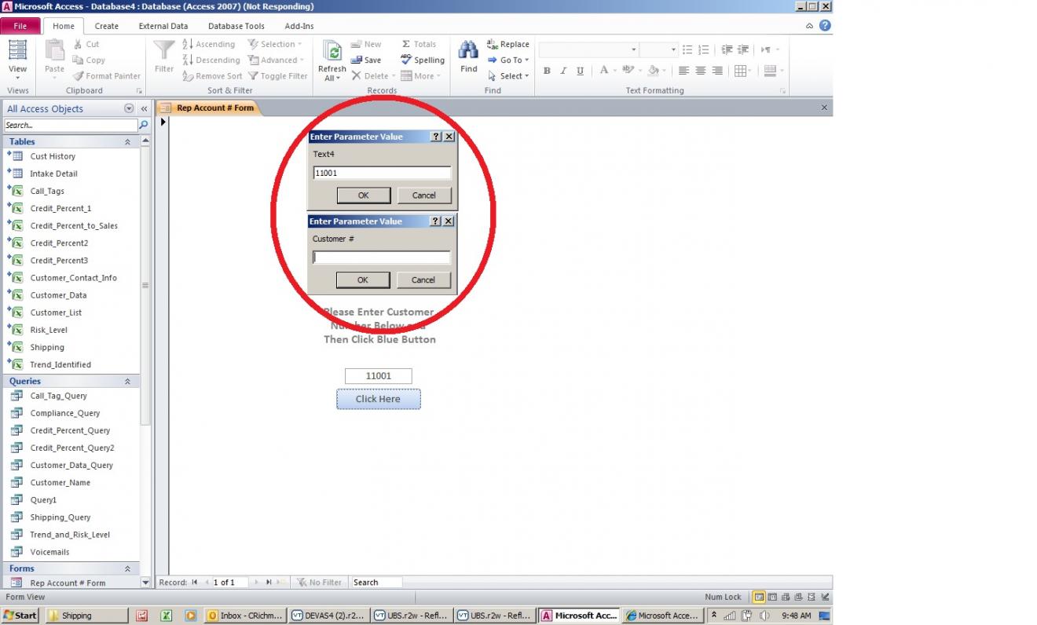This screenshot has width=1037, height=625.
Task: Open the File tab
Action: tap(20, 26)
